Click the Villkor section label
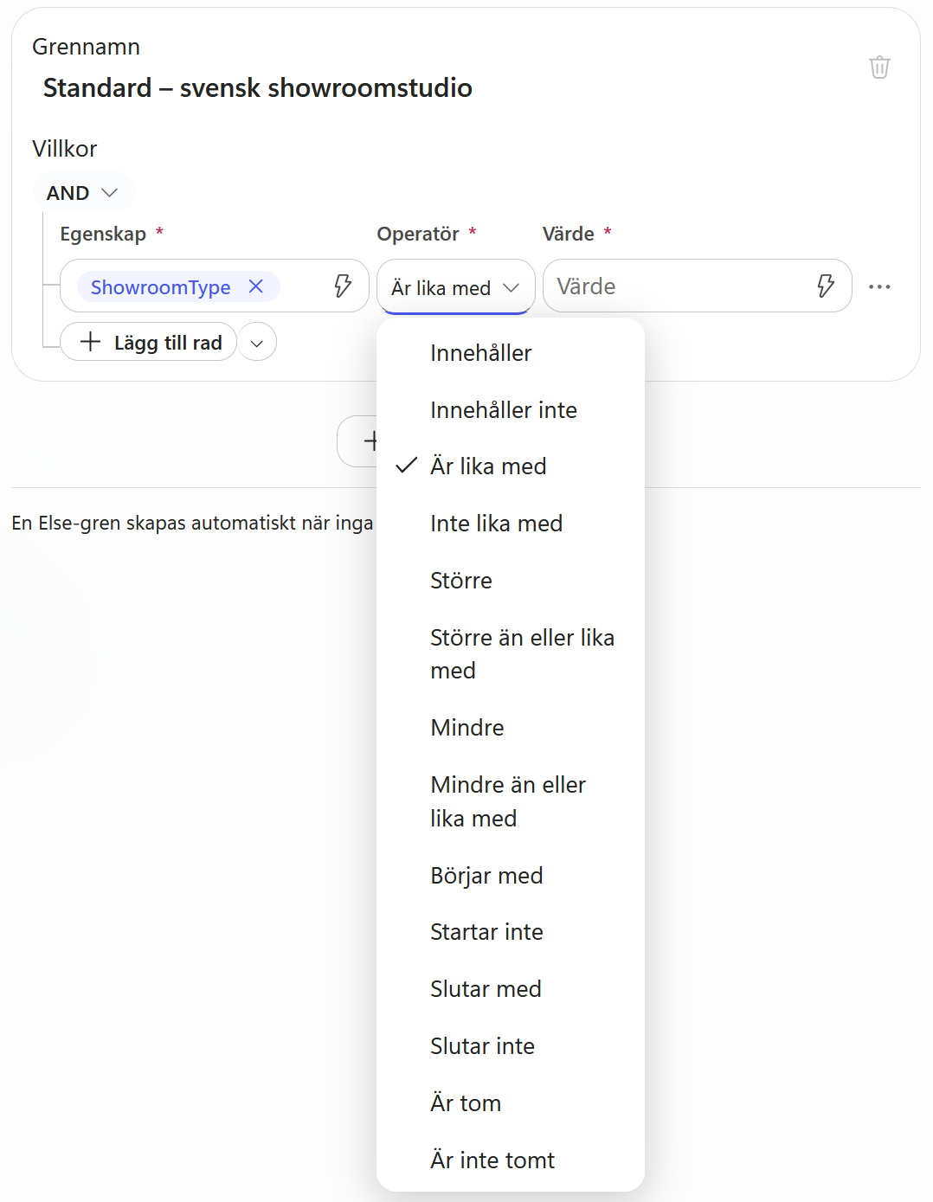 click(x=65, y=149)
